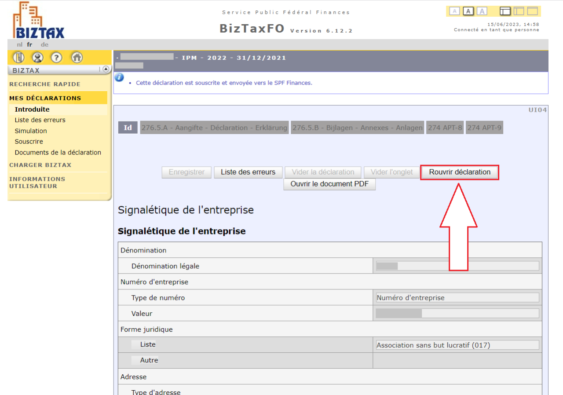Open CHARGER BIZTAX menu
This screenshot has width=563, height=395.
[40, 165]
